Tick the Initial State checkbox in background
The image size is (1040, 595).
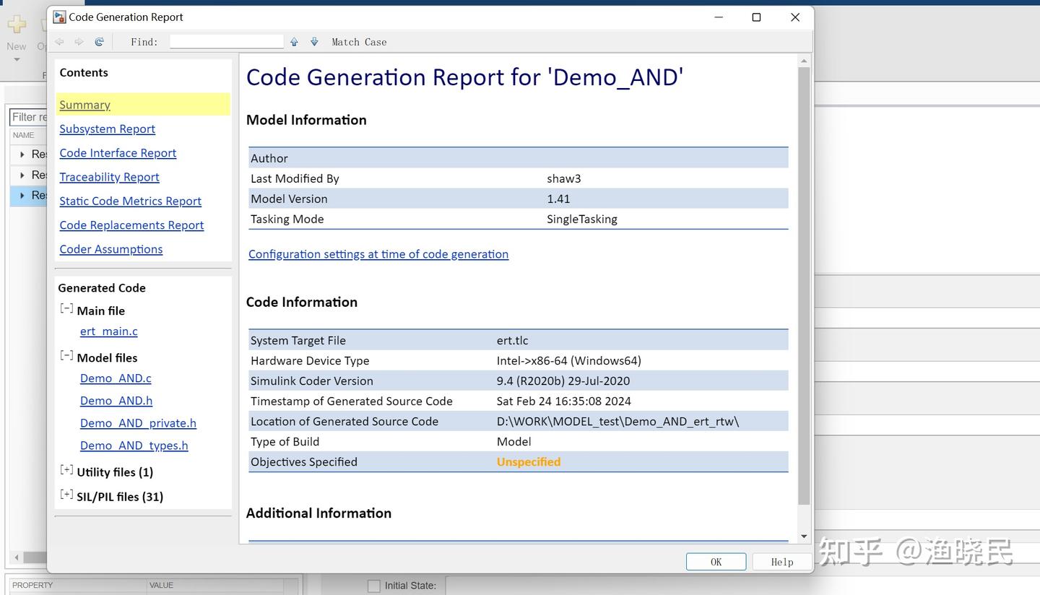coord(373,586)
